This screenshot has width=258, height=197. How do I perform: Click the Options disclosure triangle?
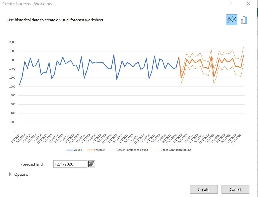10,174
